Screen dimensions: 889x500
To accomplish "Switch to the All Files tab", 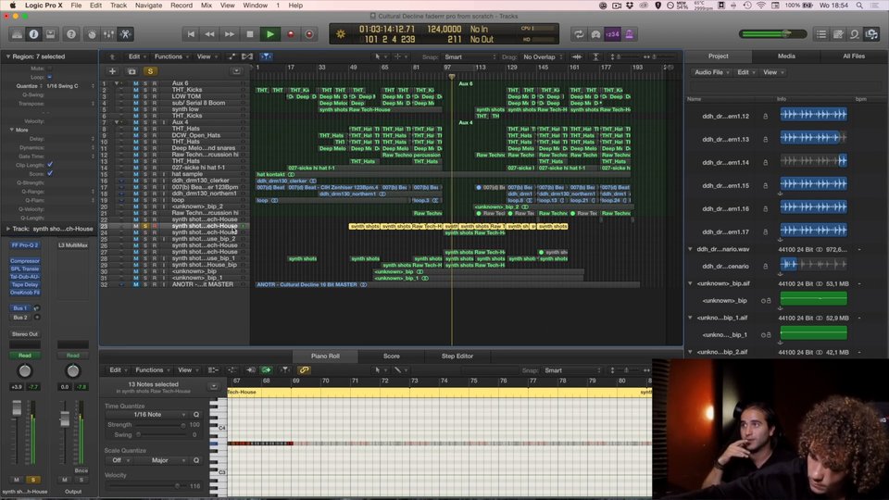I will coord(854,56).
